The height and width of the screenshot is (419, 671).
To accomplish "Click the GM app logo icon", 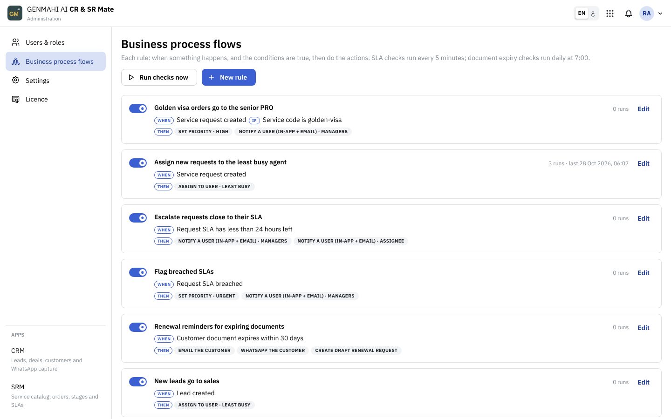I will click(x=15, y=13).
